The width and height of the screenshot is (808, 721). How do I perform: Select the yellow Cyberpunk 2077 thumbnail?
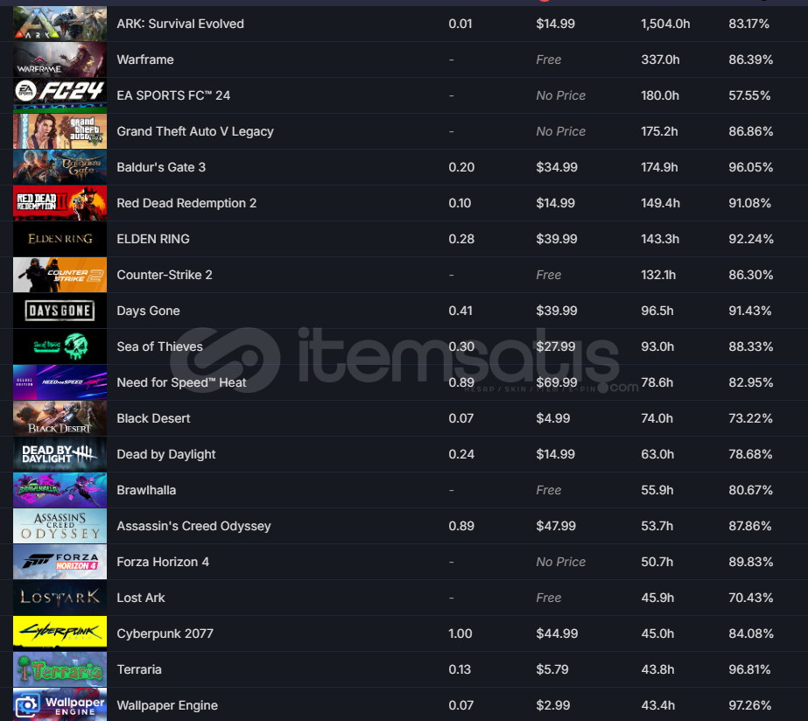[60, 633]
